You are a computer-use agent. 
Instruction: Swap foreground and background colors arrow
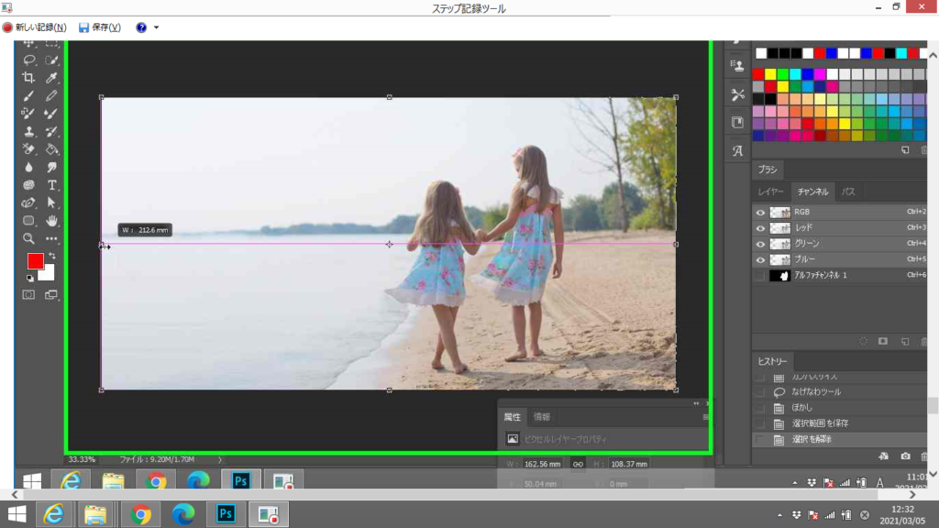click(52, 256)
